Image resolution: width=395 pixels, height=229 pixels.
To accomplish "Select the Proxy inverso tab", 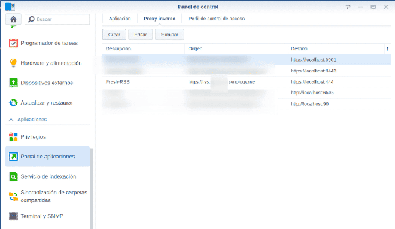I will [159, 19].
